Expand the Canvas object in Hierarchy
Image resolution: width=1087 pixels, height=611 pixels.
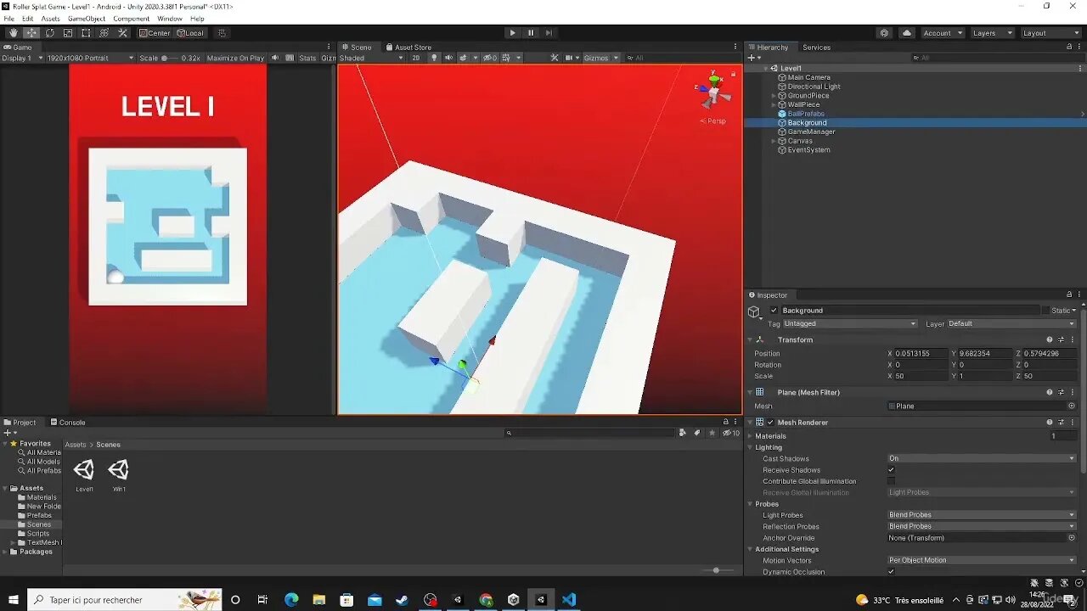click(x=774, y=141)
